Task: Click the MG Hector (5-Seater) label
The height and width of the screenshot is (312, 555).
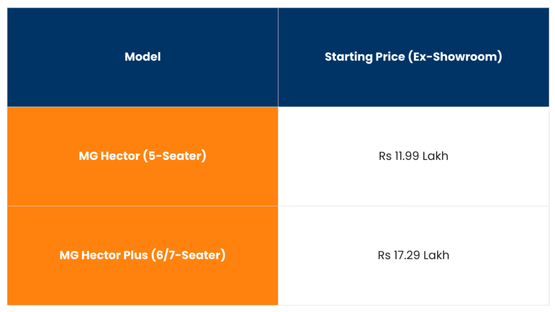Action: click(143, 157)
